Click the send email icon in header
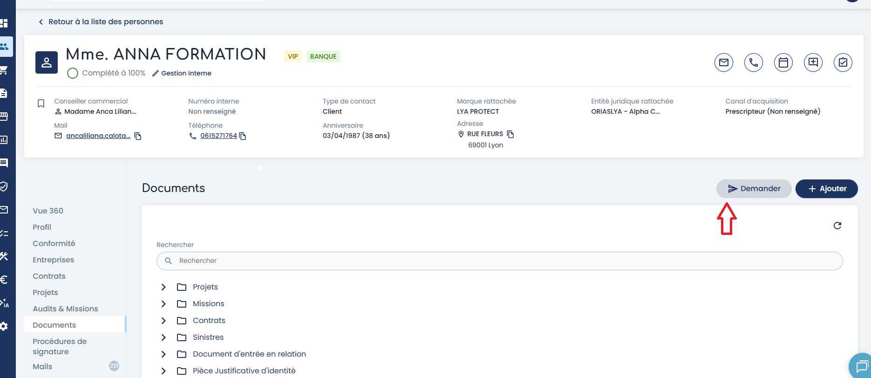The width and height of the screenshot is (871, 378). 723,62
